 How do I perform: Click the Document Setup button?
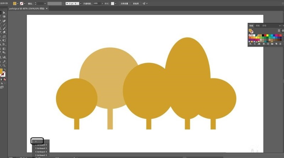click(125, 4)
